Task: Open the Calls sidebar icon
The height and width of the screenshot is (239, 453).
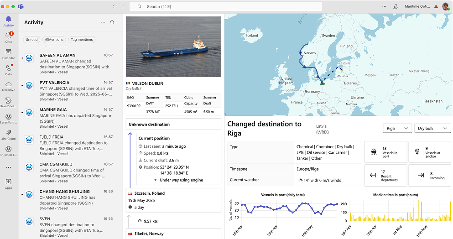Action: point(8,69)
